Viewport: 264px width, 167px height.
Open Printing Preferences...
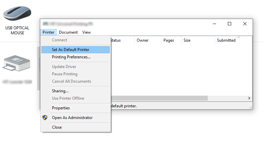75,57
